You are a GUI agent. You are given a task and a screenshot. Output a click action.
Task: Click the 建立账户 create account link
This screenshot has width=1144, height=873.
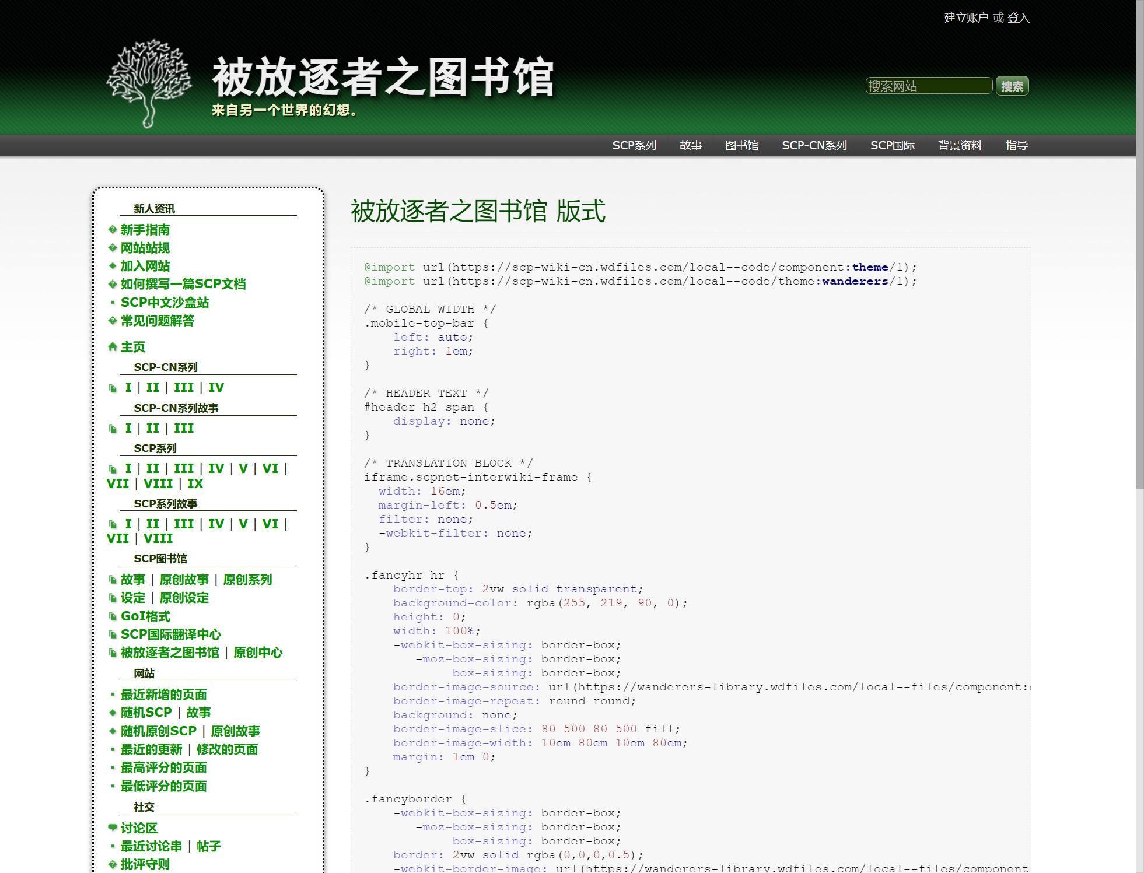[966, 17]
